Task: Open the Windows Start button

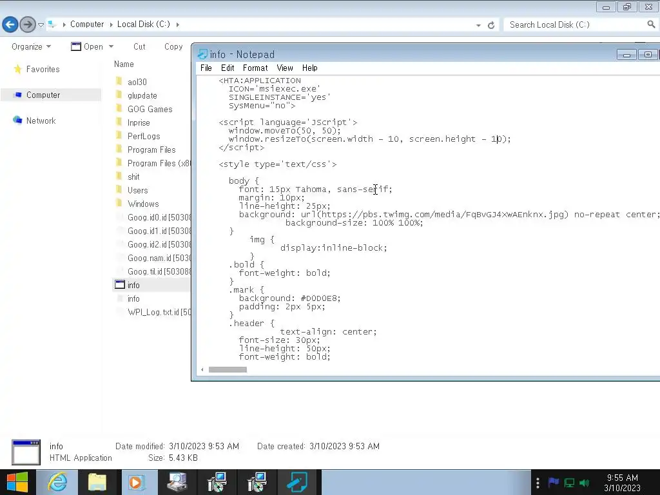Action: click(17, 482)
